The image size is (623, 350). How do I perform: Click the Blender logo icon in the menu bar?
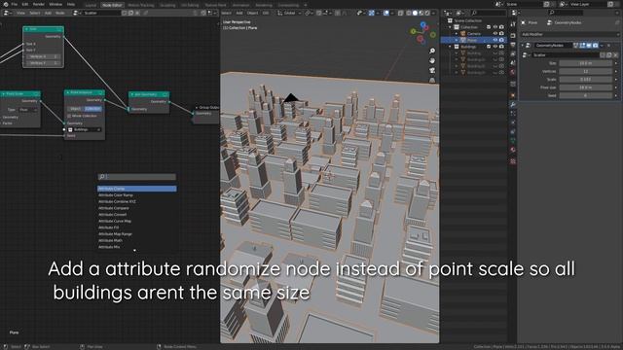pyautogui.click(x=6, y=4)
